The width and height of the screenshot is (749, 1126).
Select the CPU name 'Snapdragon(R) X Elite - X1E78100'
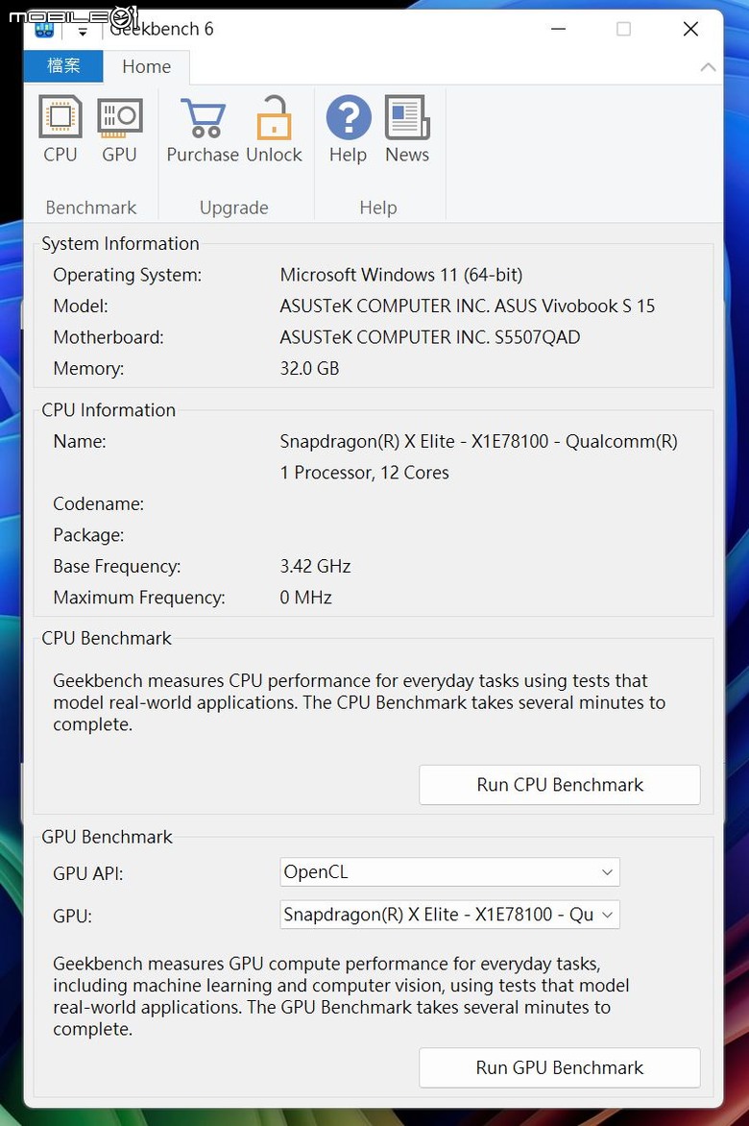(x=414, y=441)
